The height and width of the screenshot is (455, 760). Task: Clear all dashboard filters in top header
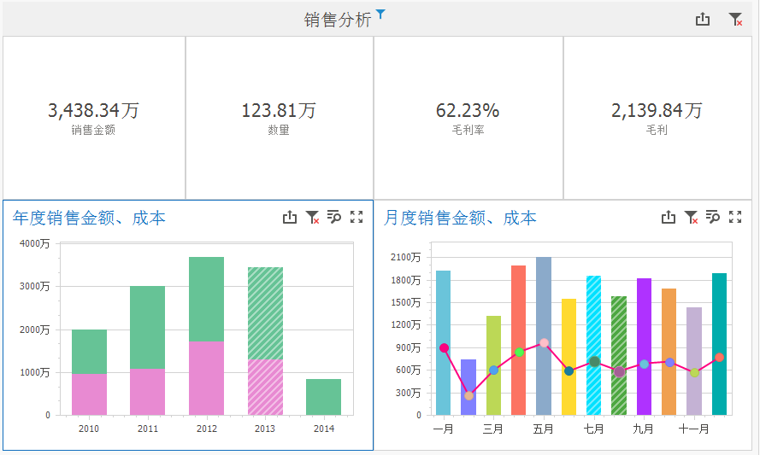[735, 19]
